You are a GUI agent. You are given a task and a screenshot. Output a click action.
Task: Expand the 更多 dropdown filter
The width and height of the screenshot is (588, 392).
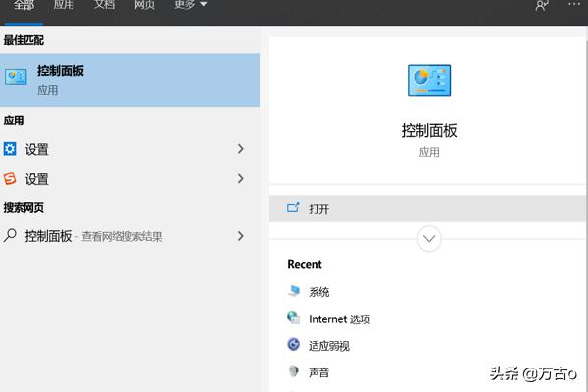pos(190,5)
